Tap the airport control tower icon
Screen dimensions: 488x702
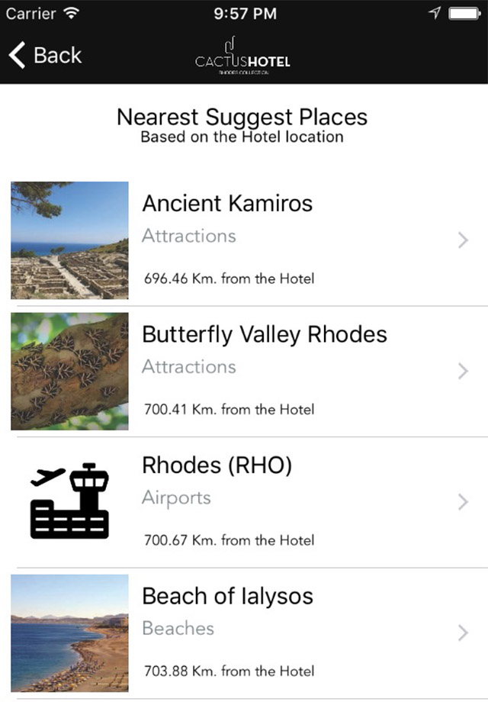(x=70, y=501)
